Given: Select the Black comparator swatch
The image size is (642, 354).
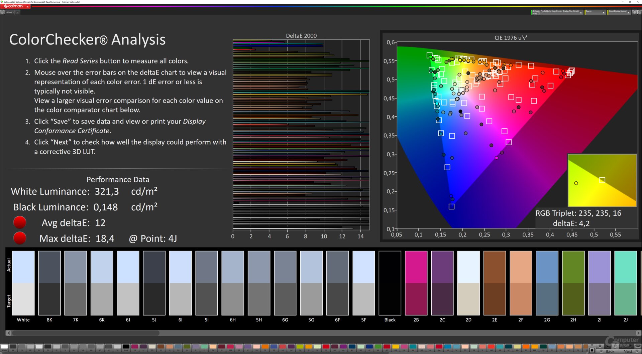Looking at the screenshot, I should pos(390,283).
